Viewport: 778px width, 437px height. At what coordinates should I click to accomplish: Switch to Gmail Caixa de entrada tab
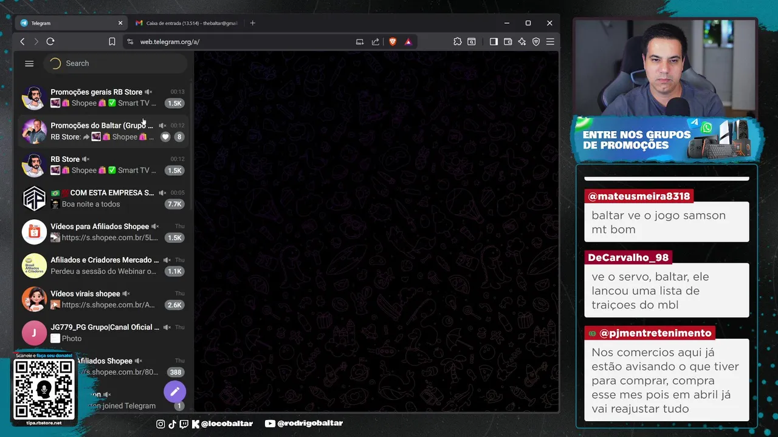click(185, 23)
